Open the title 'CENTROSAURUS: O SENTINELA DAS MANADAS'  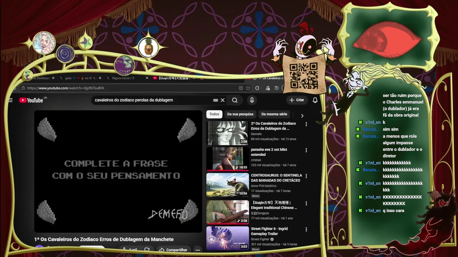click(276, 178)
